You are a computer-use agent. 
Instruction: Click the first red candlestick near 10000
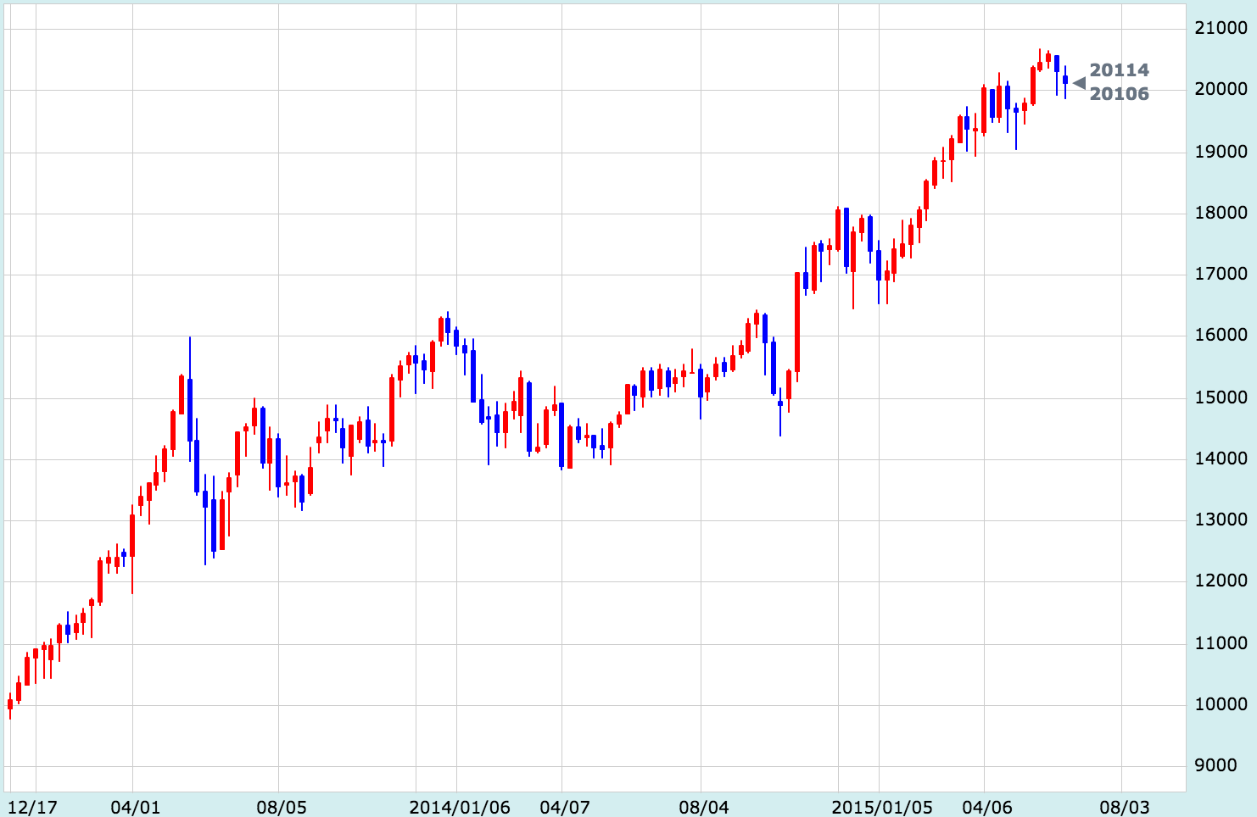click(x=10, y=704)
